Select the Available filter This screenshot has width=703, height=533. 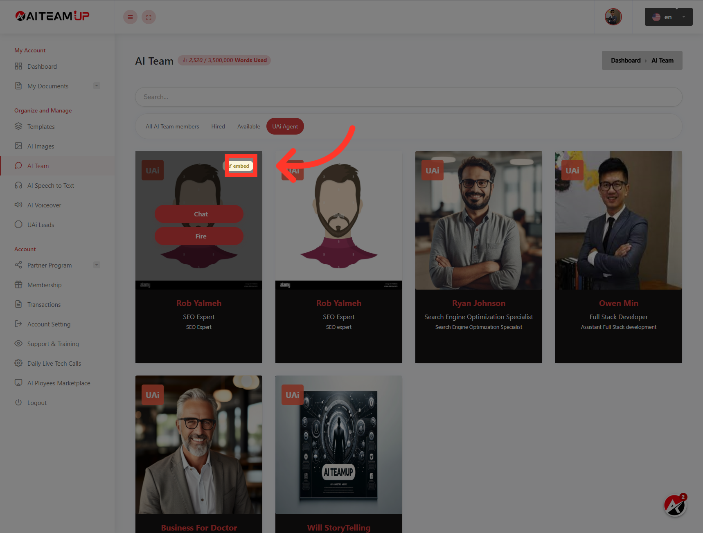[248, 126]
